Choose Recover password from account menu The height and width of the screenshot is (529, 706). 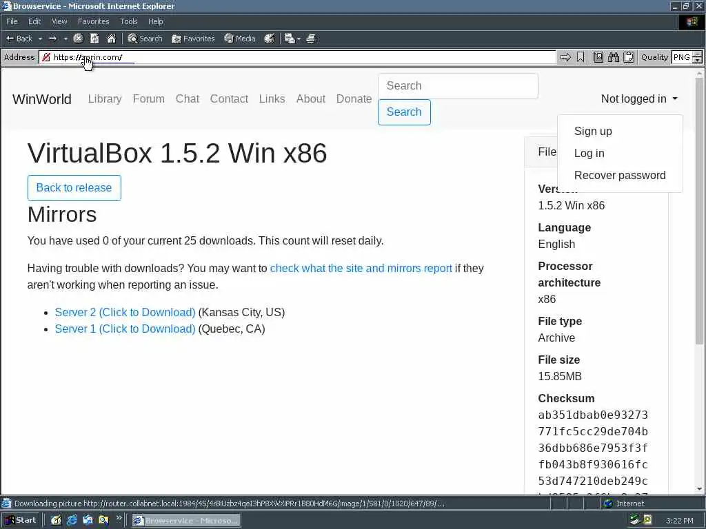(620, 176)
